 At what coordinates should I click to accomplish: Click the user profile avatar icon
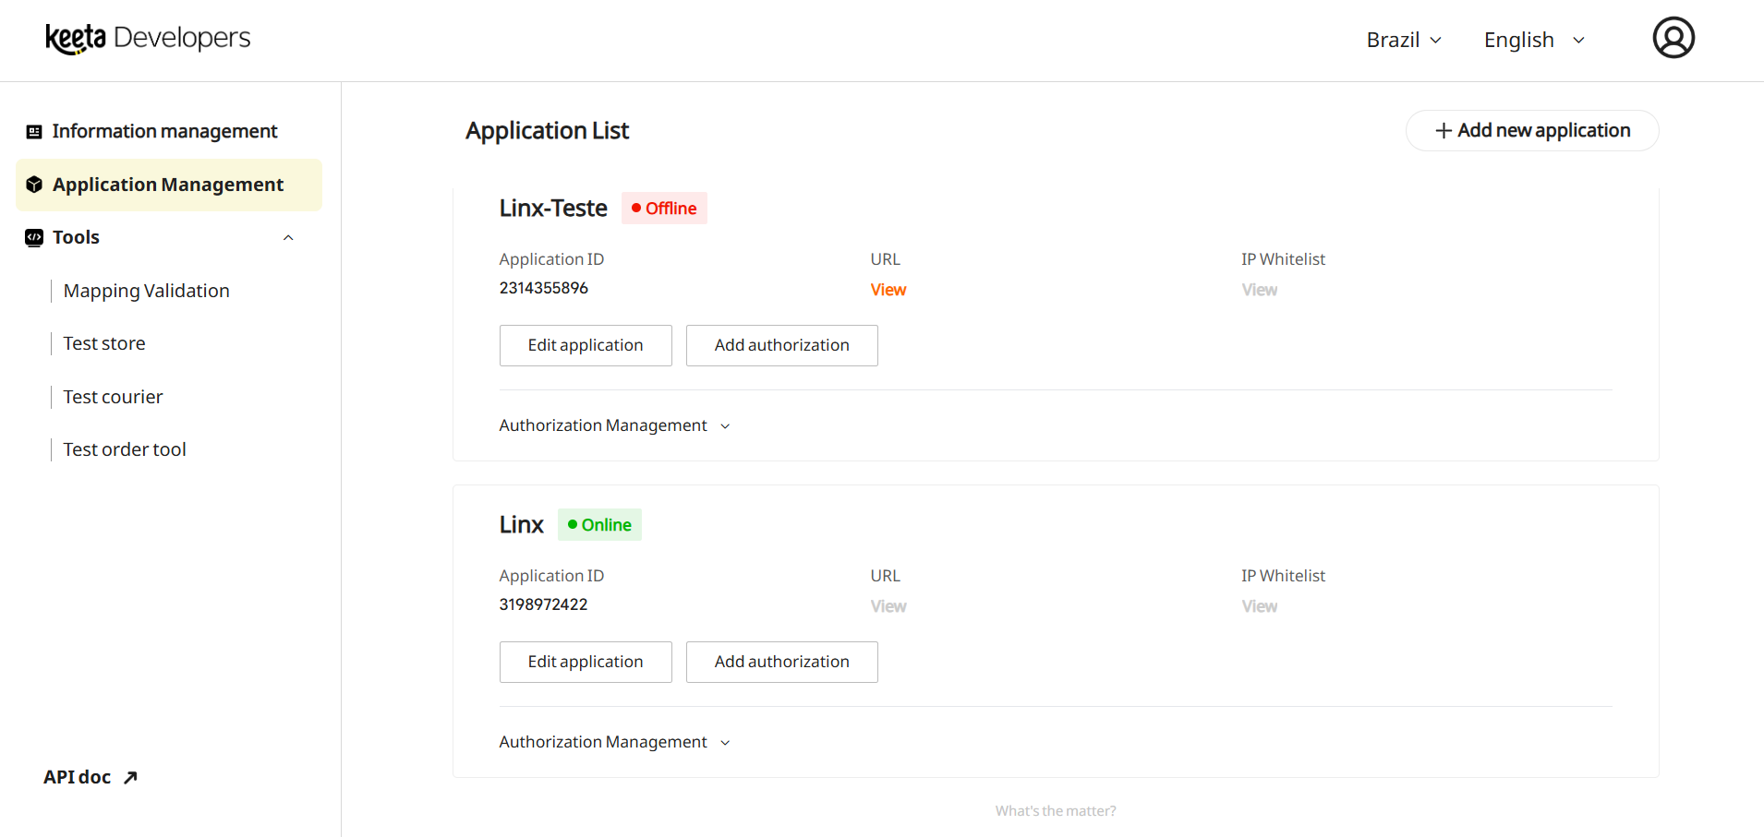pos(1673,38)
